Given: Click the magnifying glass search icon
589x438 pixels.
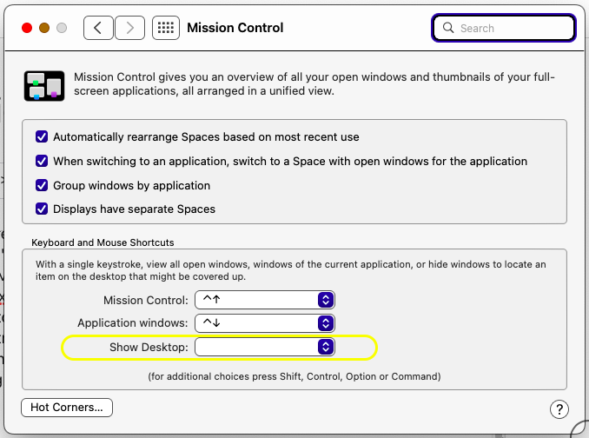Looking at the screenshot, I should click(448, 28).
